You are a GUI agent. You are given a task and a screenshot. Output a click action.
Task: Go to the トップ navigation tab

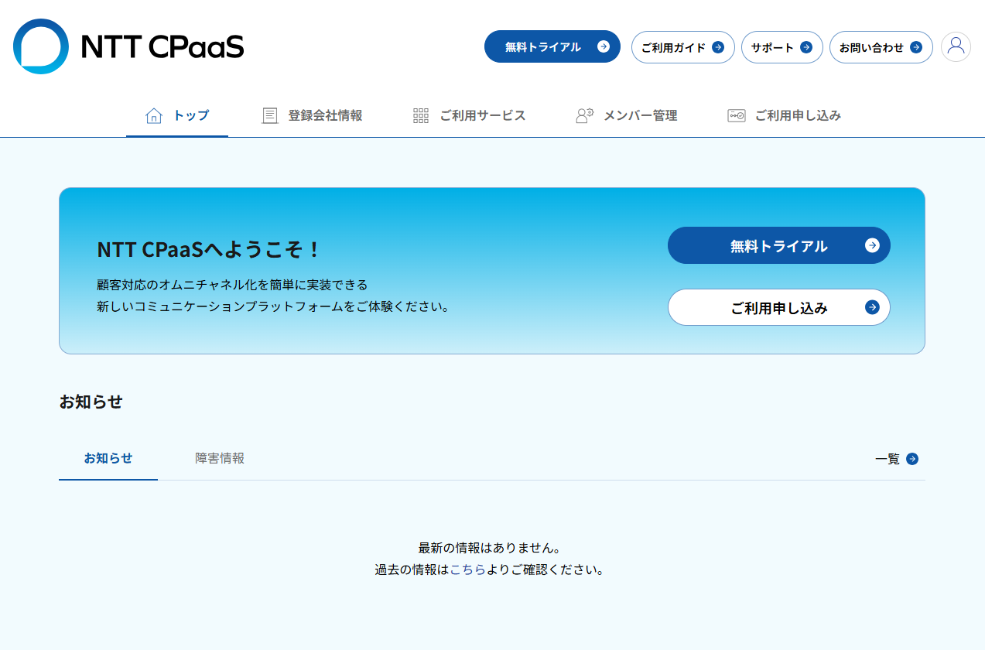pyautogui.click(x=177, y=116)
